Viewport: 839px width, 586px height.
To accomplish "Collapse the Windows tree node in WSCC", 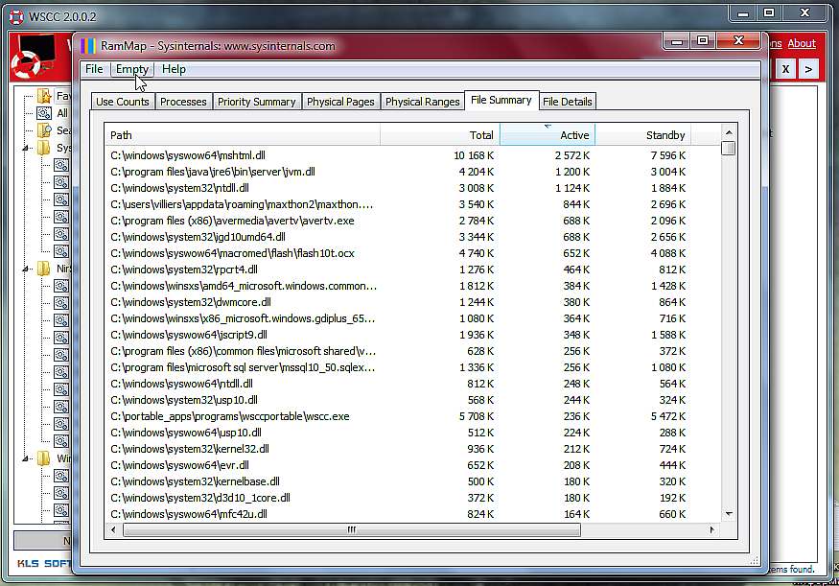I will (25, 458).
